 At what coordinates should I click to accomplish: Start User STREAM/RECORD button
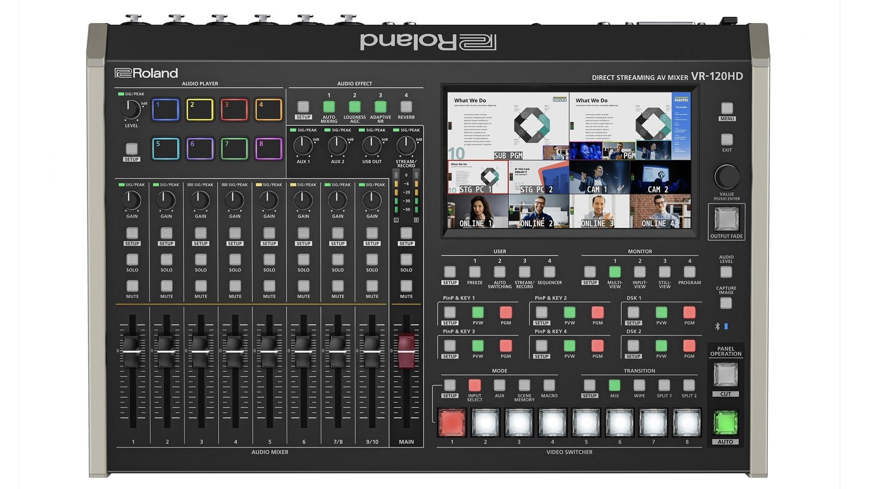524,272
